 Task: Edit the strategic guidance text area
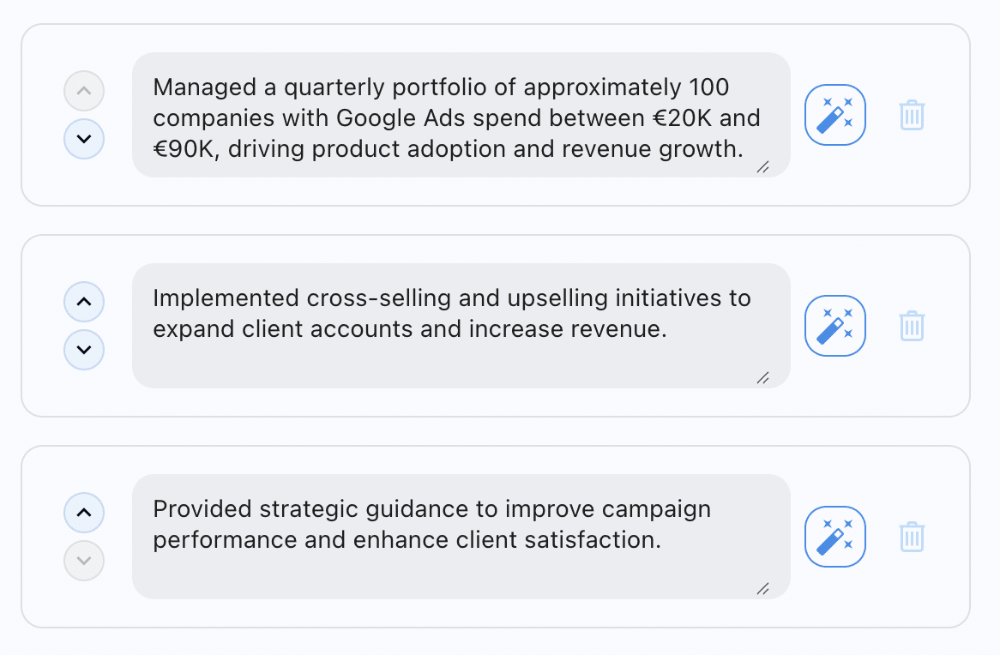455,525
